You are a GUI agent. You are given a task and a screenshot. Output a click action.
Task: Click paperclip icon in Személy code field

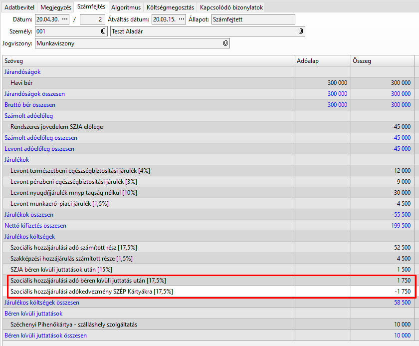[x=103, y=31]
